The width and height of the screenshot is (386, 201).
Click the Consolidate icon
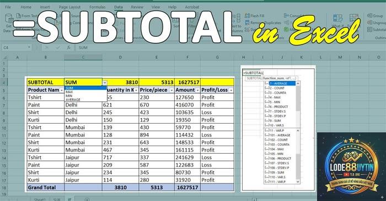coord(286,16)
